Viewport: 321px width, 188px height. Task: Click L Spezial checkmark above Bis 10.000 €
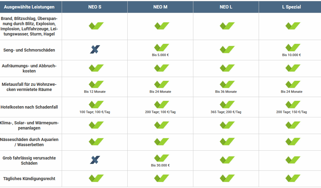[x=293, y=47]
